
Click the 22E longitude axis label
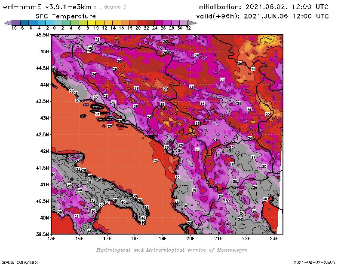coord(246,238)
